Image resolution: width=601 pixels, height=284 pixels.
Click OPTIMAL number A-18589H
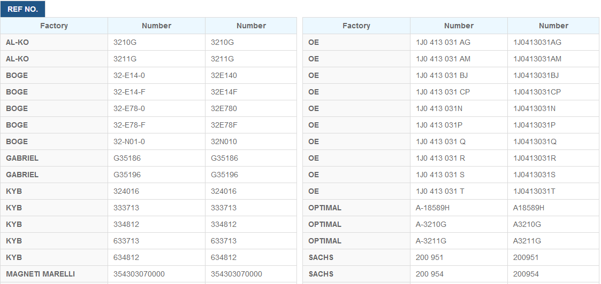(459, 208)
